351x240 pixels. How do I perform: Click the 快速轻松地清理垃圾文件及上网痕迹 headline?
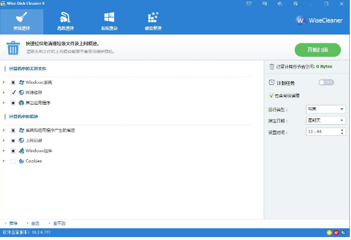click(62, 44)
